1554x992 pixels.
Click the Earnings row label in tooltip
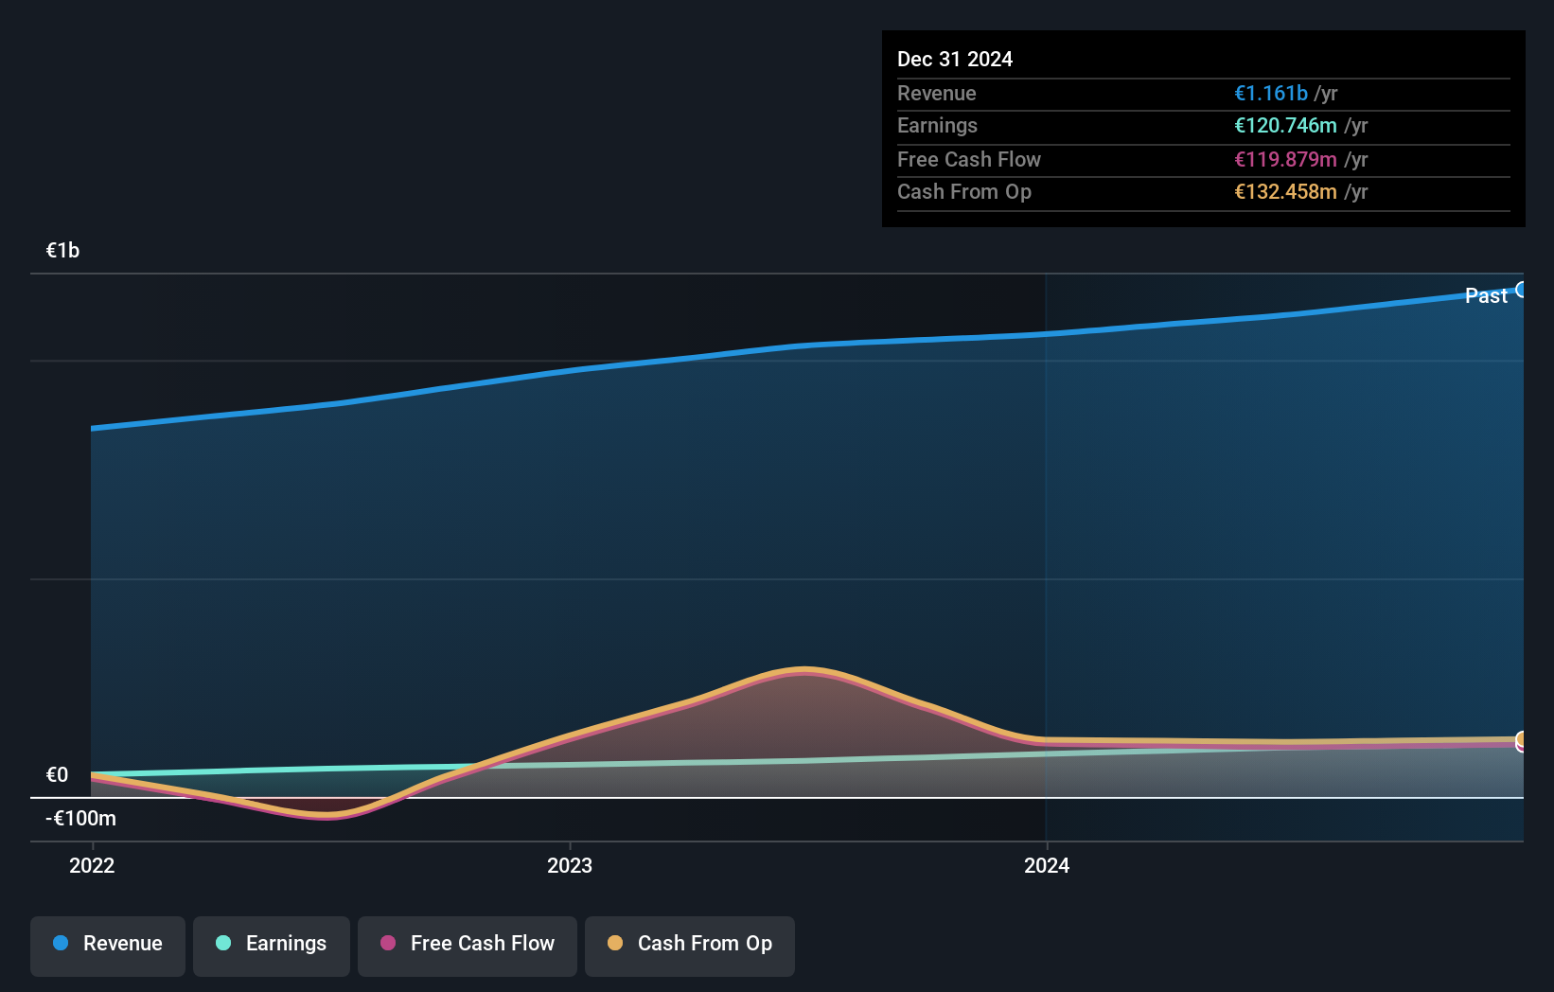pos(937,125)
